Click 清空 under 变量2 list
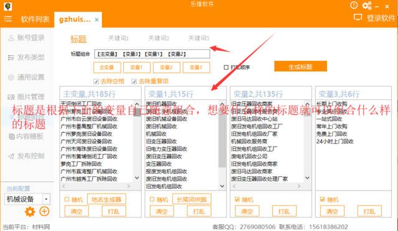The width and height of the screenshot is (398, 231). [x=247, y=211]
